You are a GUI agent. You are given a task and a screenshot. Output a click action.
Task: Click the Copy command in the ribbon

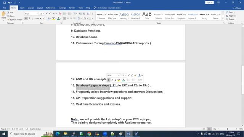[x=11, y=16]
